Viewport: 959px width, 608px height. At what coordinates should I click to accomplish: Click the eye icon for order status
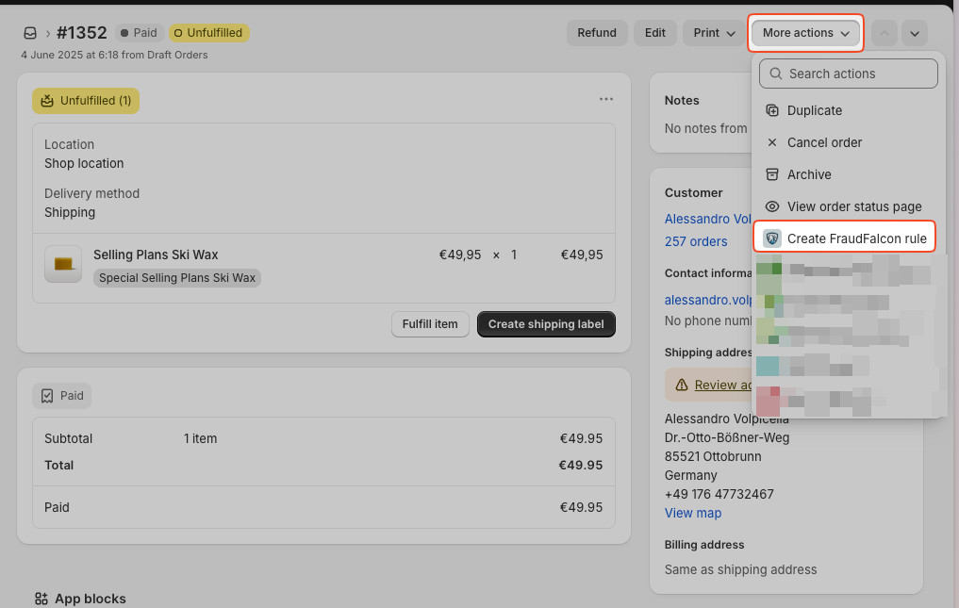coord(772,206)
